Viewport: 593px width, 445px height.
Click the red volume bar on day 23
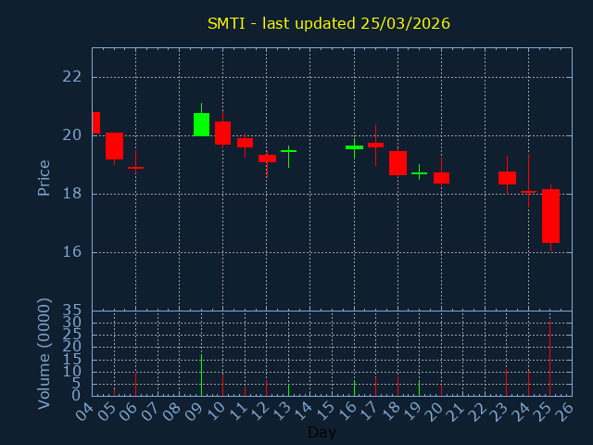tap(507, 382)
